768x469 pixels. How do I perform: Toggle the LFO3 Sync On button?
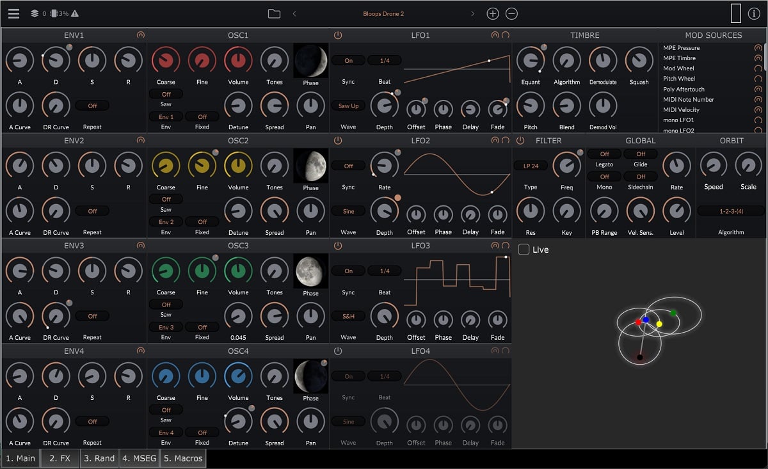348,271
